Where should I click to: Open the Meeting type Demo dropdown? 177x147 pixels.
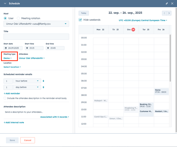click(x=7, y=58)
